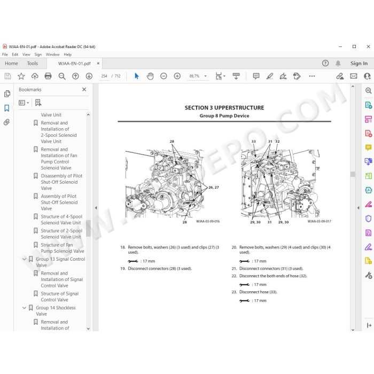Open the find text magnifier icon
Image resolution: width=374 pixels, height=374 pixels.
[x=62, y=76]
